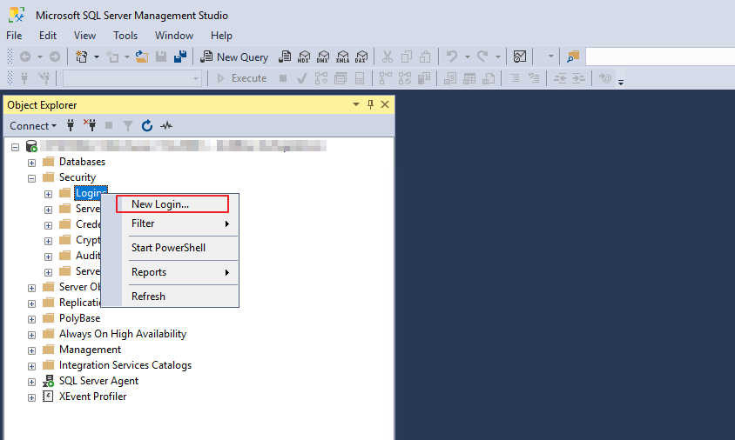The width and height of the screenshot is (735, 440).
Task: Expand the Logins folder node
Action: click(48, 194)
